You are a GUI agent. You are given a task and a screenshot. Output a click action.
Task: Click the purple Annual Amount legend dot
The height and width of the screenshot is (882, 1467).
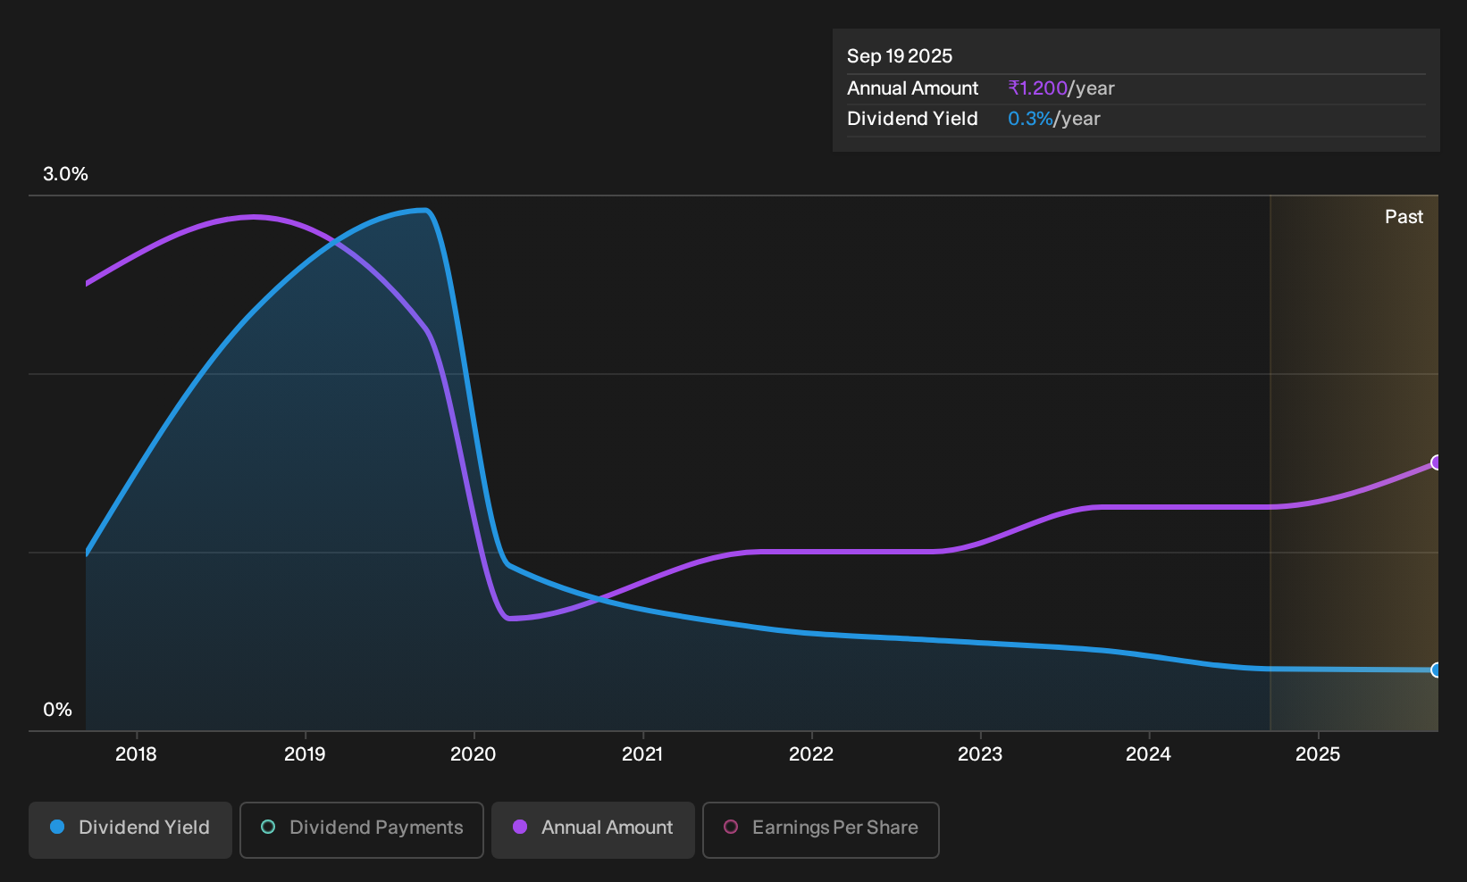(x=520, y=827)
